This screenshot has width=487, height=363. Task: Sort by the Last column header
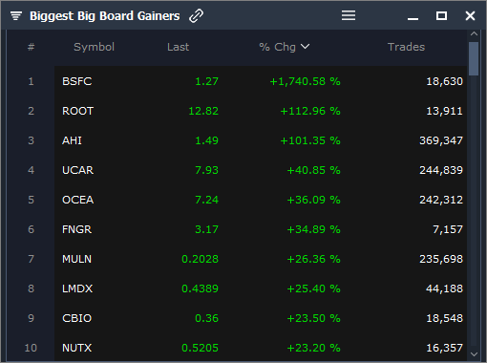tap(178, 47)
